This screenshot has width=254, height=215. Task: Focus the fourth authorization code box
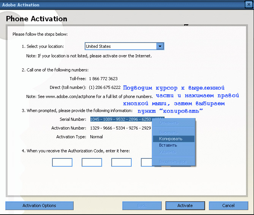(x=147, y=163)
